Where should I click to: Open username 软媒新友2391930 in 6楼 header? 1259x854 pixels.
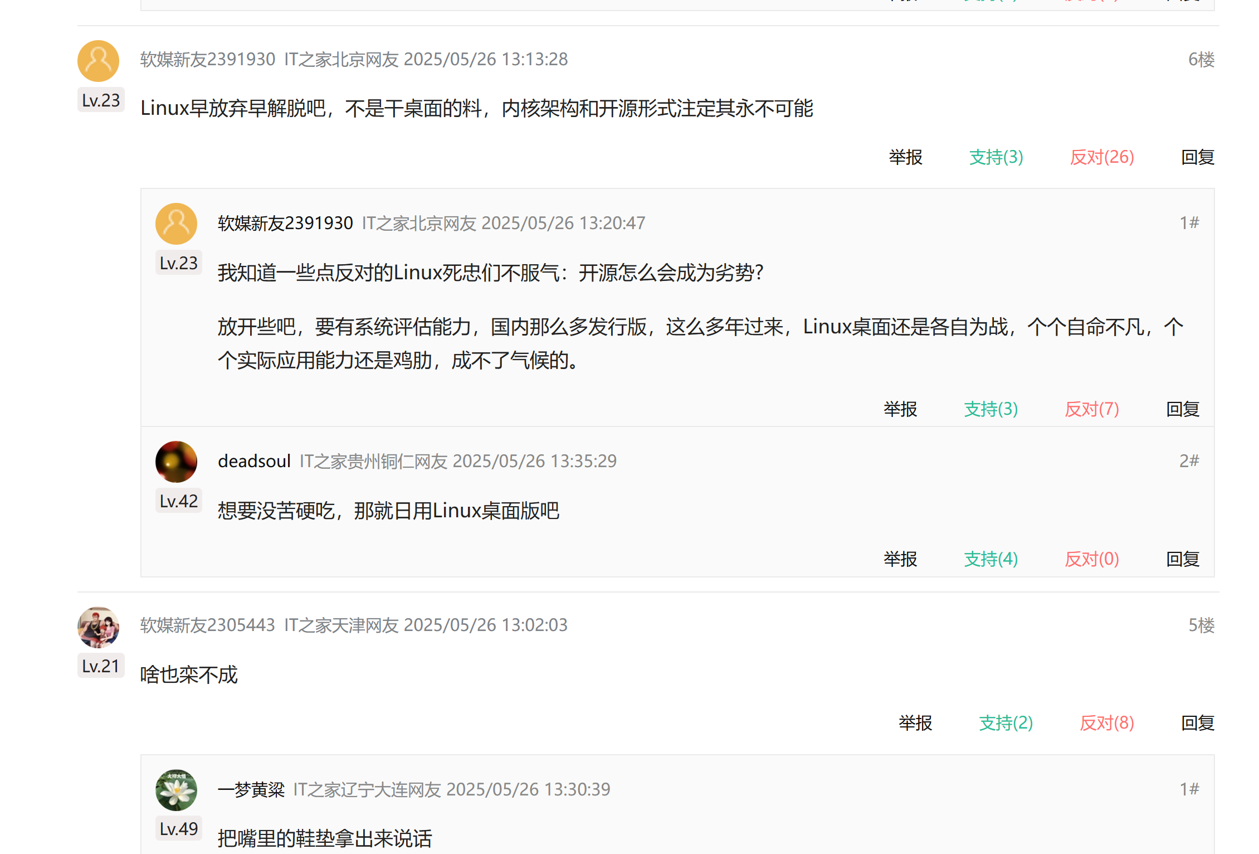click(208, 59)
